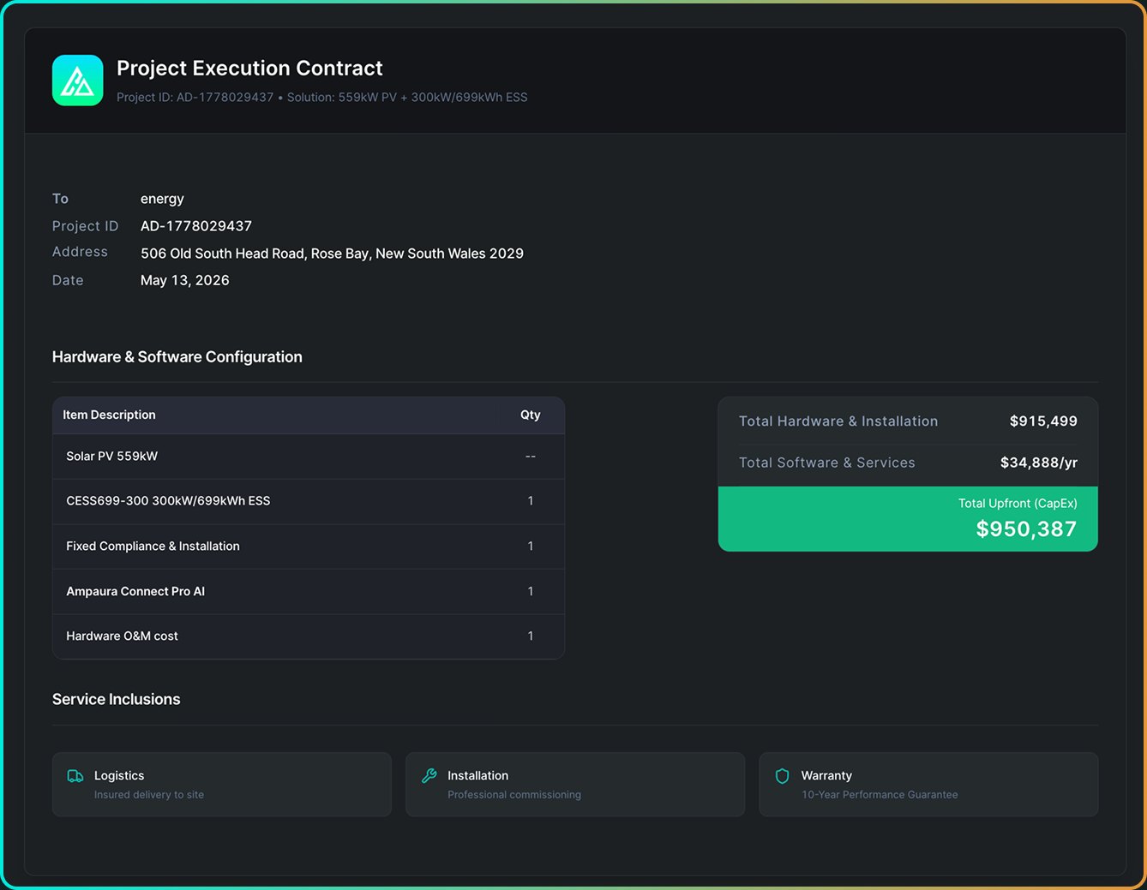Image resolution: width=1147 pixels, height=890 pixels.
Task: Click the '--' quantity for Solar PV
Action: (x=531, y=457)
